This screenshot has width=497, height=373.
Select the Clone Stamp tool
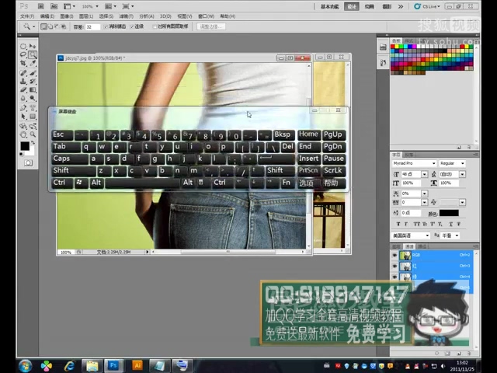23,82
